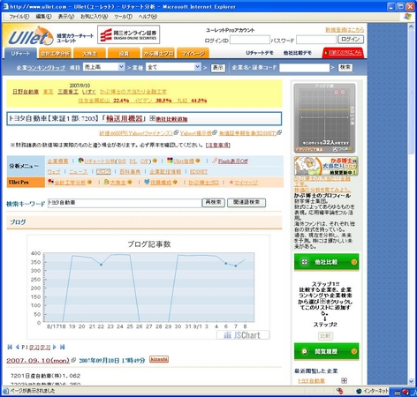Click the help icon on 他社比較 green banner
This screenshot has height=397, width=417.
click(353, 262)
